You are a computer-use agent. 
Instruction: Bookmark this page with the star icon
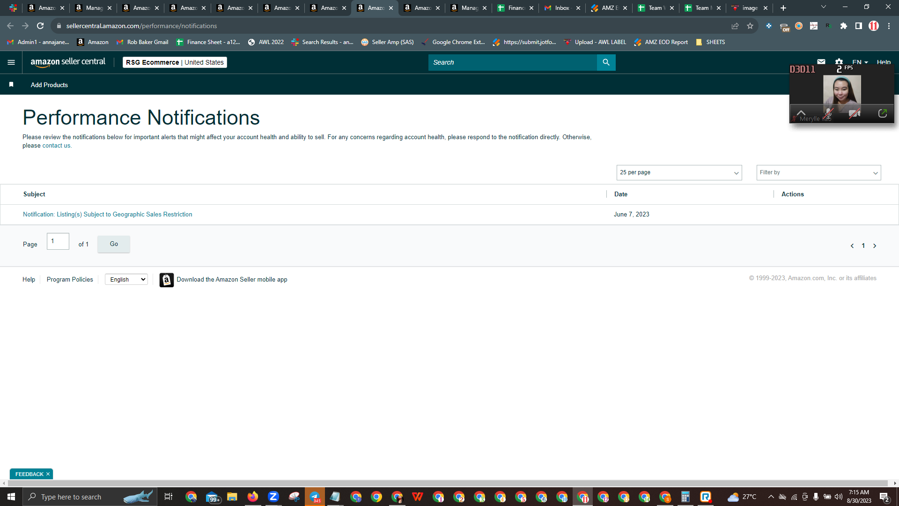pyautogui.click(x=750, y=26)
